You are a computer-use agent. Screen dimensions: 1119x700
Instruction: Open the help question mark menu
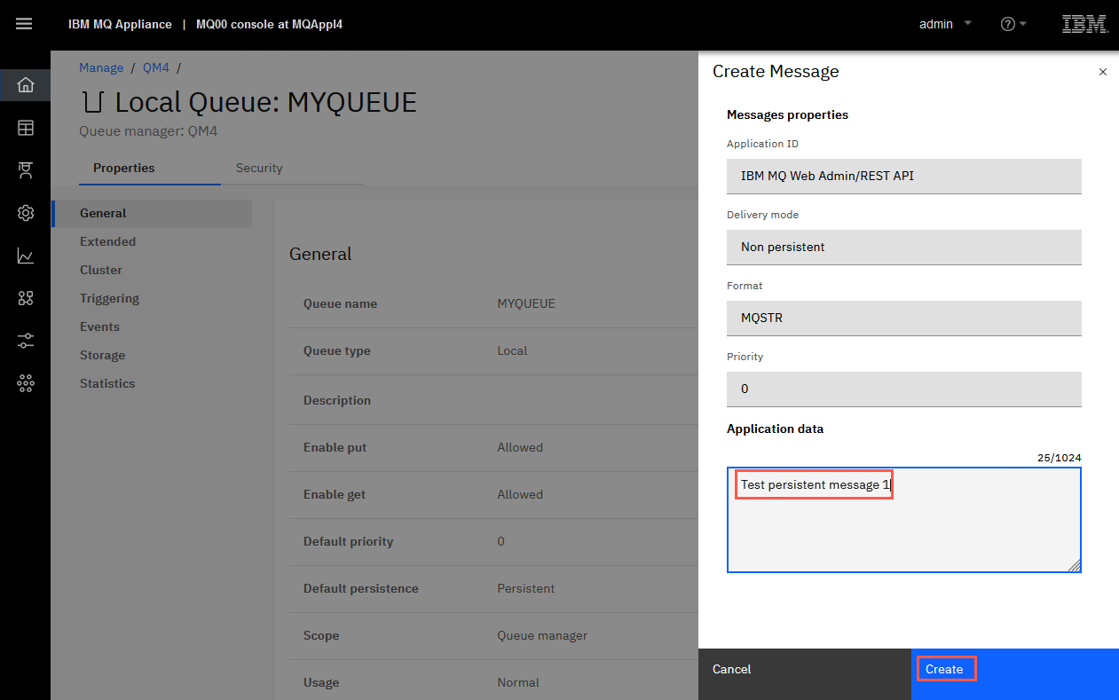(x=1013, y=24)
